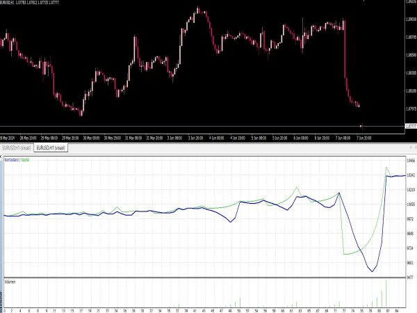The height and width of the screenshot is (313, 417).
Task: Click the 9477 balance axis value
Action: (410, 278)
